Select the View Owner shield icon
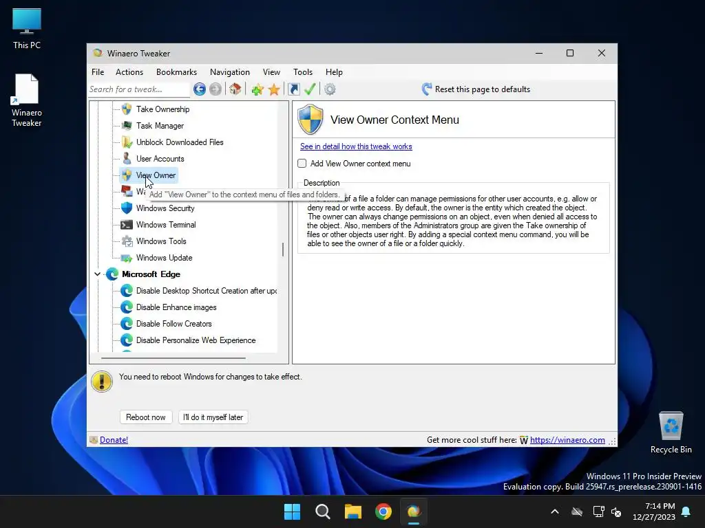 (x=127, y=175)
